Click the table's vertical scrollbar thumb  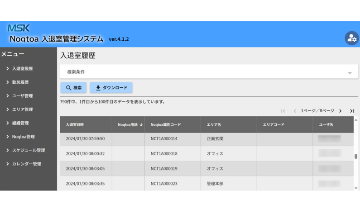[356, 157]
